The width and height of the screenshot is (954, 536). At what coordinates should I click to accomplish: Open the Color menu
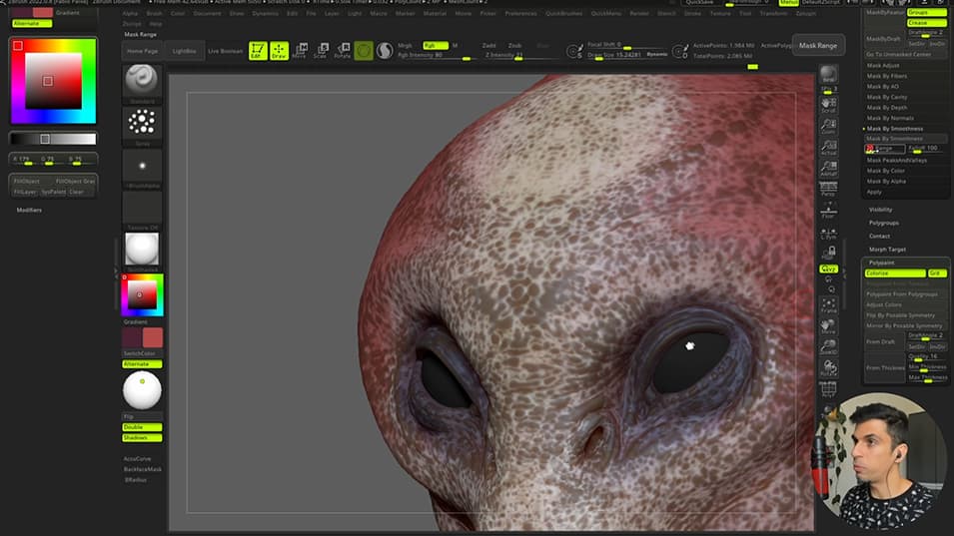[178, 13]
